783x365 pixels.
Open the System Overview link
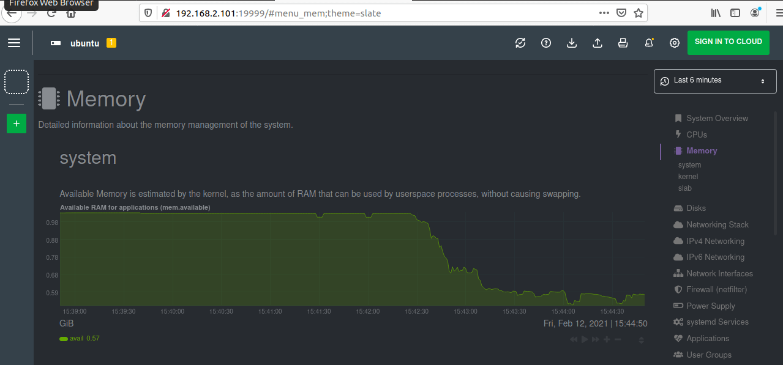tap(717, 119)
